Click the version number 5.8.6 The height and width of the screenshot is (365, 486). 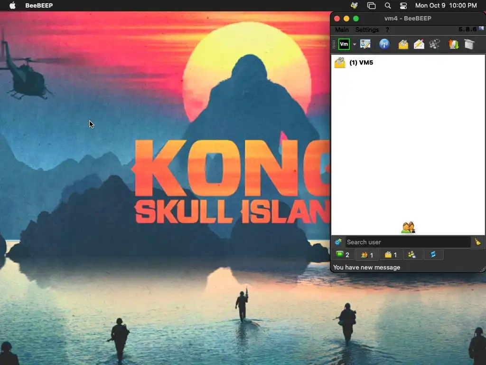point(467,29)
